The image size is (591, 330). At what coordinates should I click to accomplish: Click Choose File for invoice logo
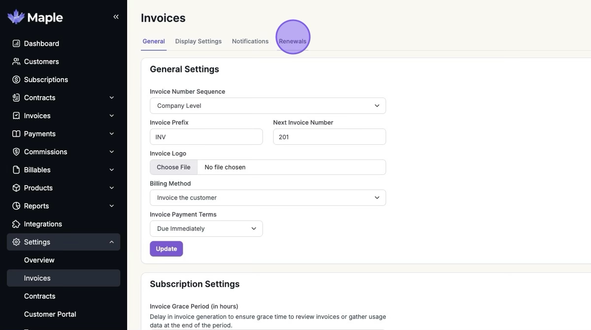coord(173,167)
